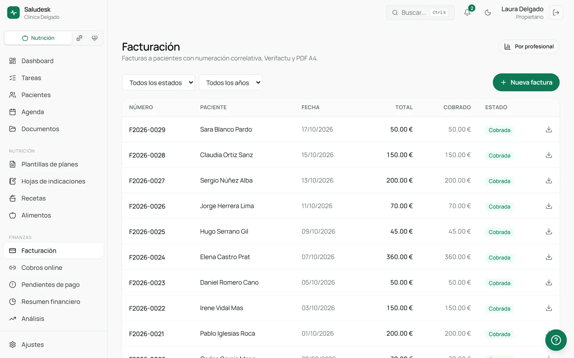Open Recetas section
574x358 pixels.
[54, 198]
